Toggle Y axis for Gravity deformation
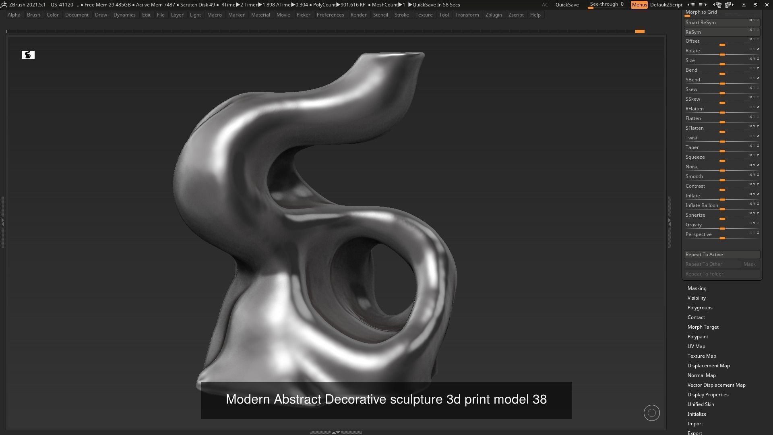Screen dimensions: 773x435 pyautogui.click(x=754, y=223)
